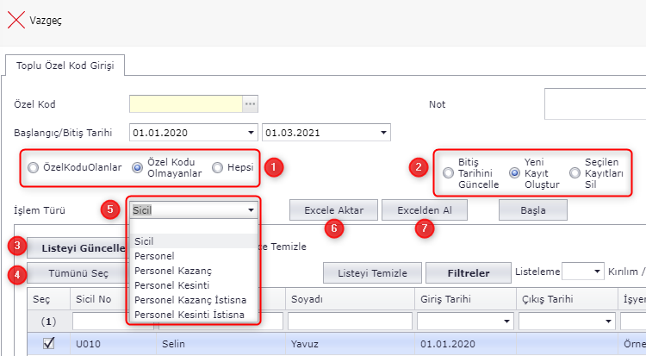Screen dimensions: 646x356
Task: Select Bitiş Tarihini Güncelle radio option
Action: coord(448,173)
